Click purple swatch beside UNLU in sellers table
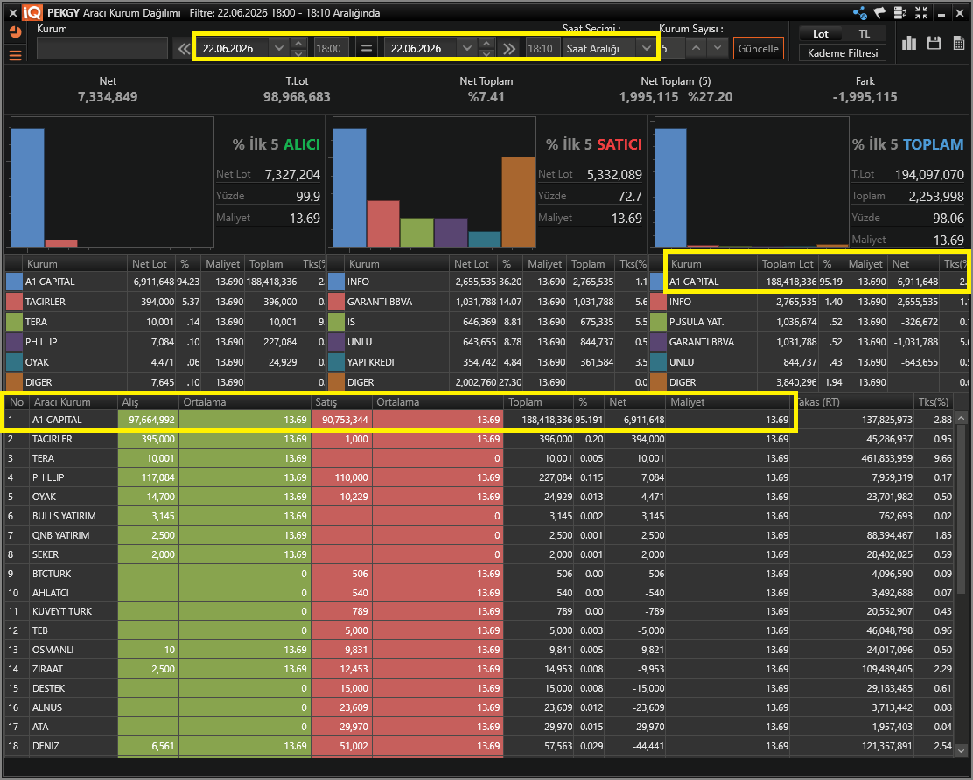 pos(336,342)
